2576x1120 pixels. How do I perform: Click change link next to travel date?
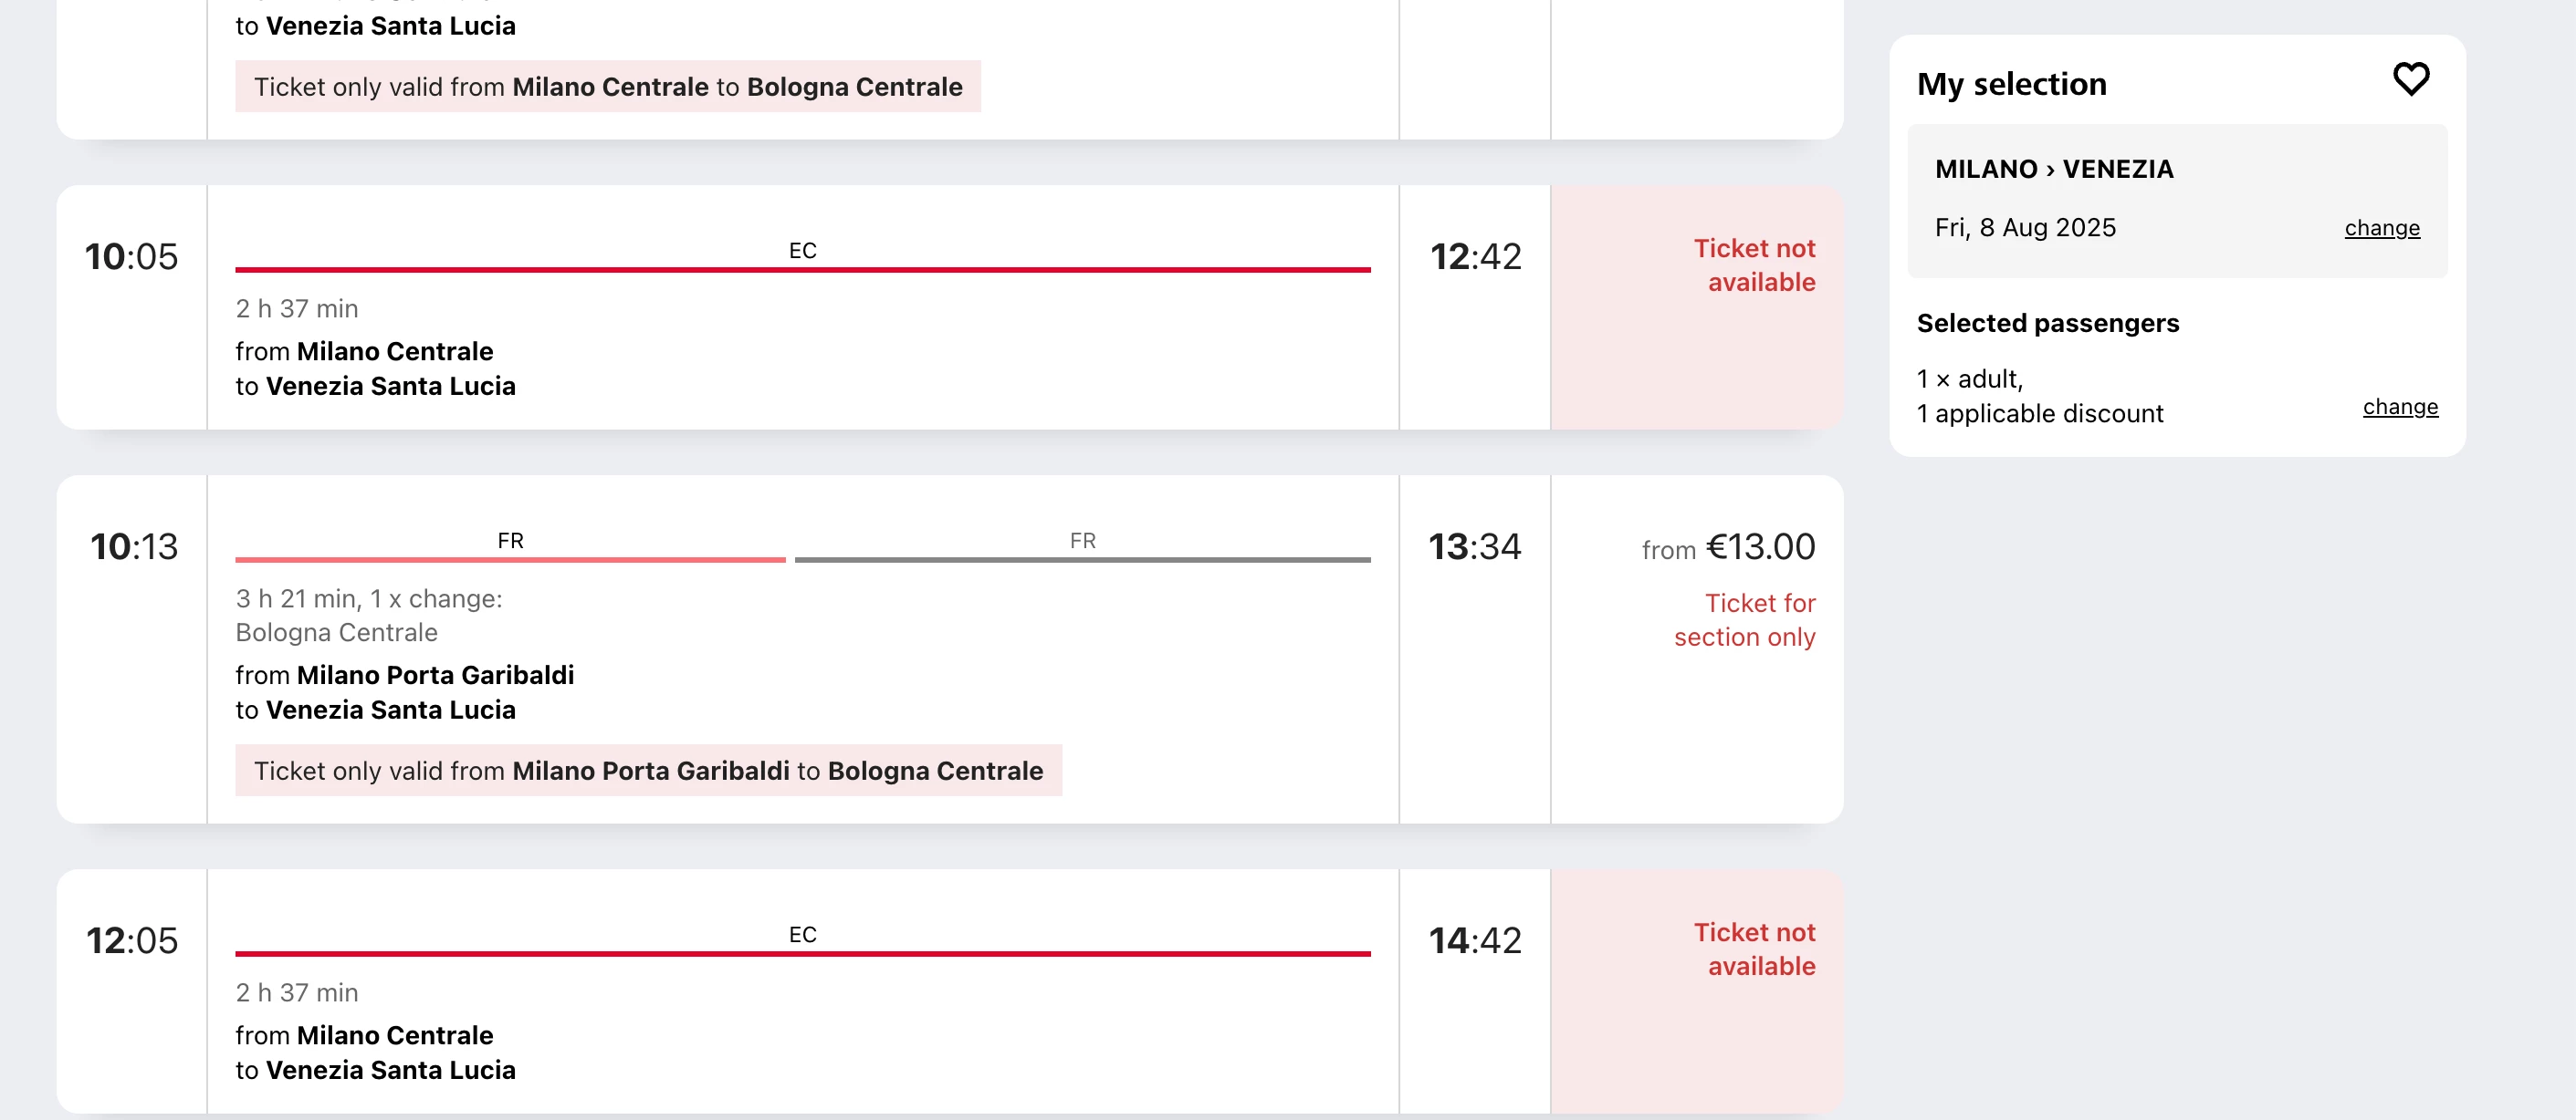[2382, 228]
